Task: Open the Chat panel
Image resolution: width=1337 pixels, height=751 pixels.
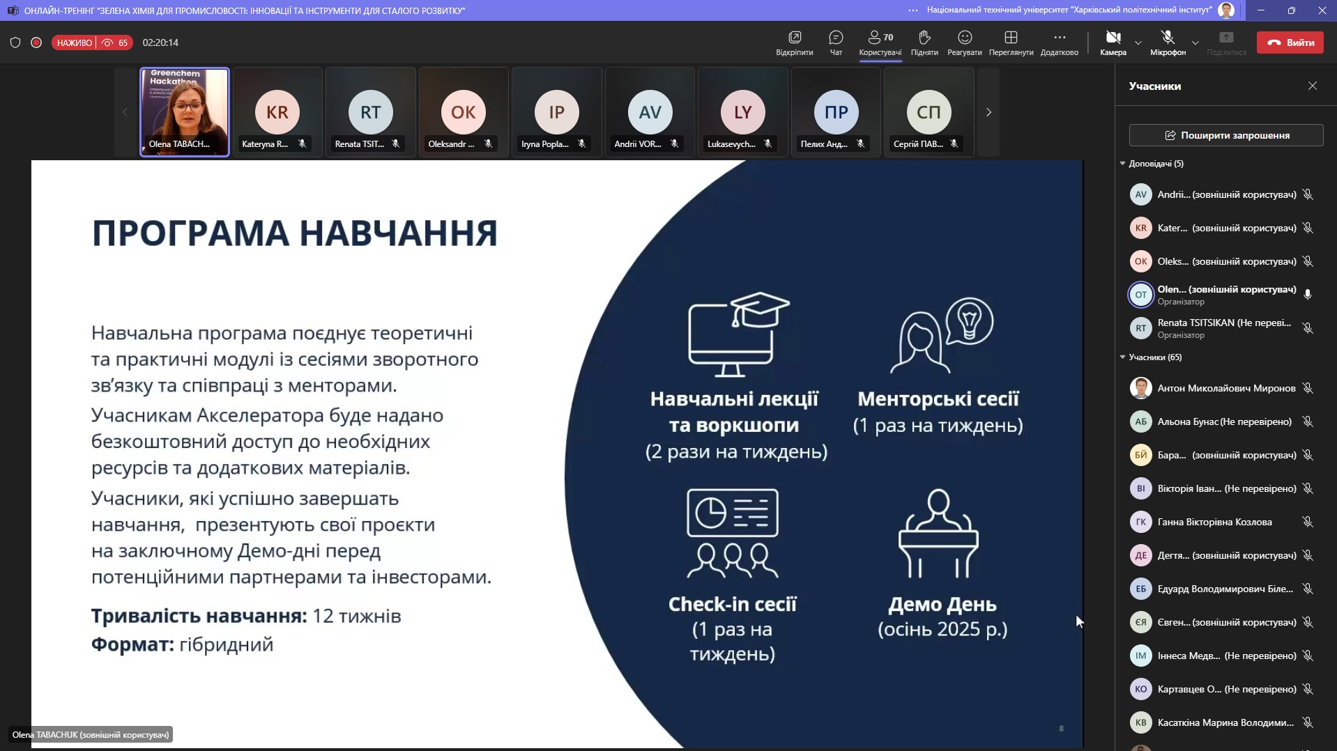Action: [x=836, y=42]
